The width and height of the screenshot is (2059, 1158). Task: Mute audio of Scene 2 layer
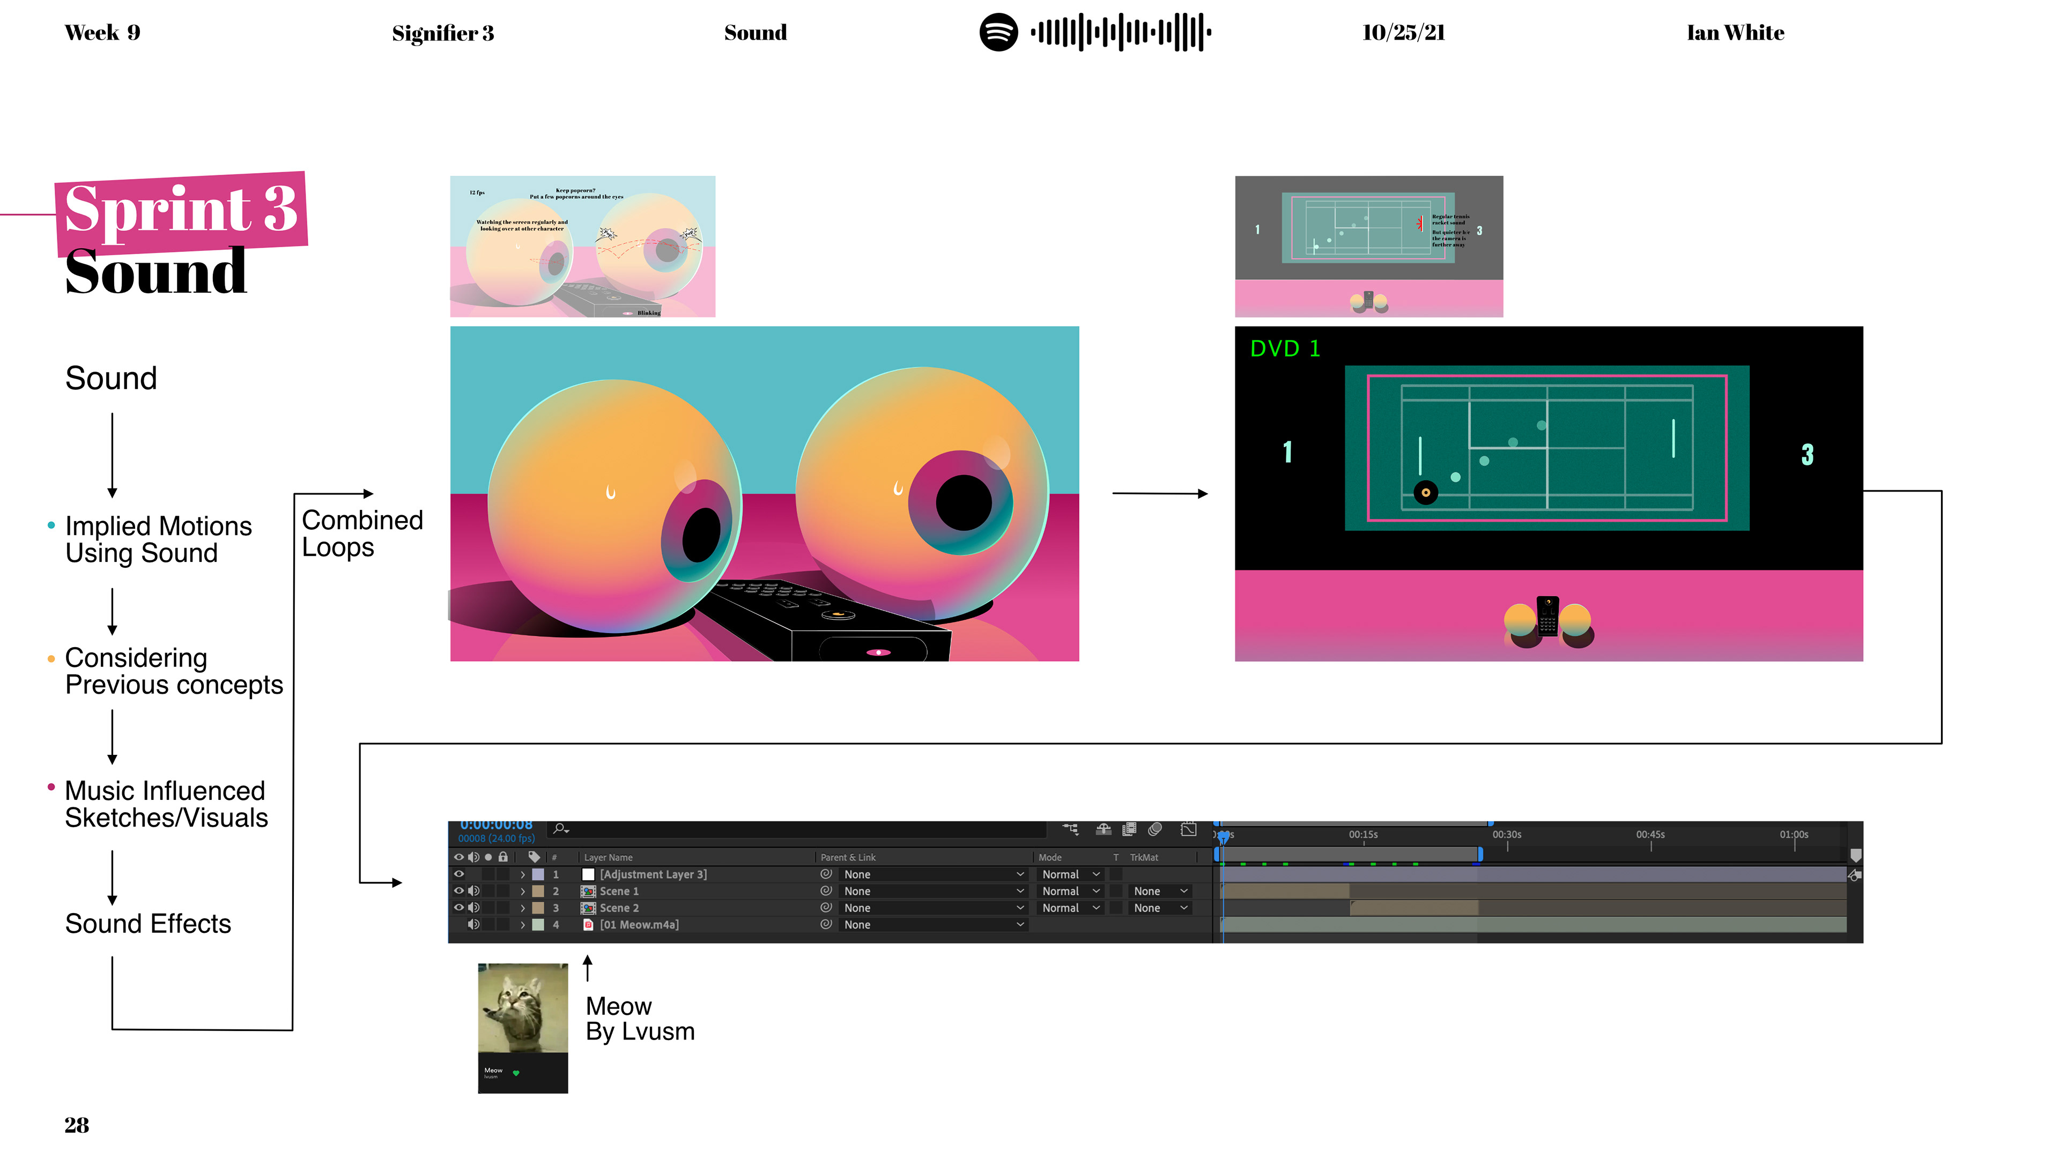pyautogui.click(x=474, y=908)
